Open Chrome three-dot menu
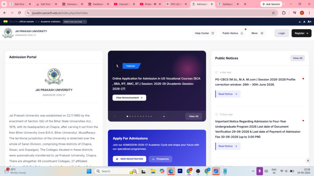Screen dimensions: 314x176 [309, 13]
